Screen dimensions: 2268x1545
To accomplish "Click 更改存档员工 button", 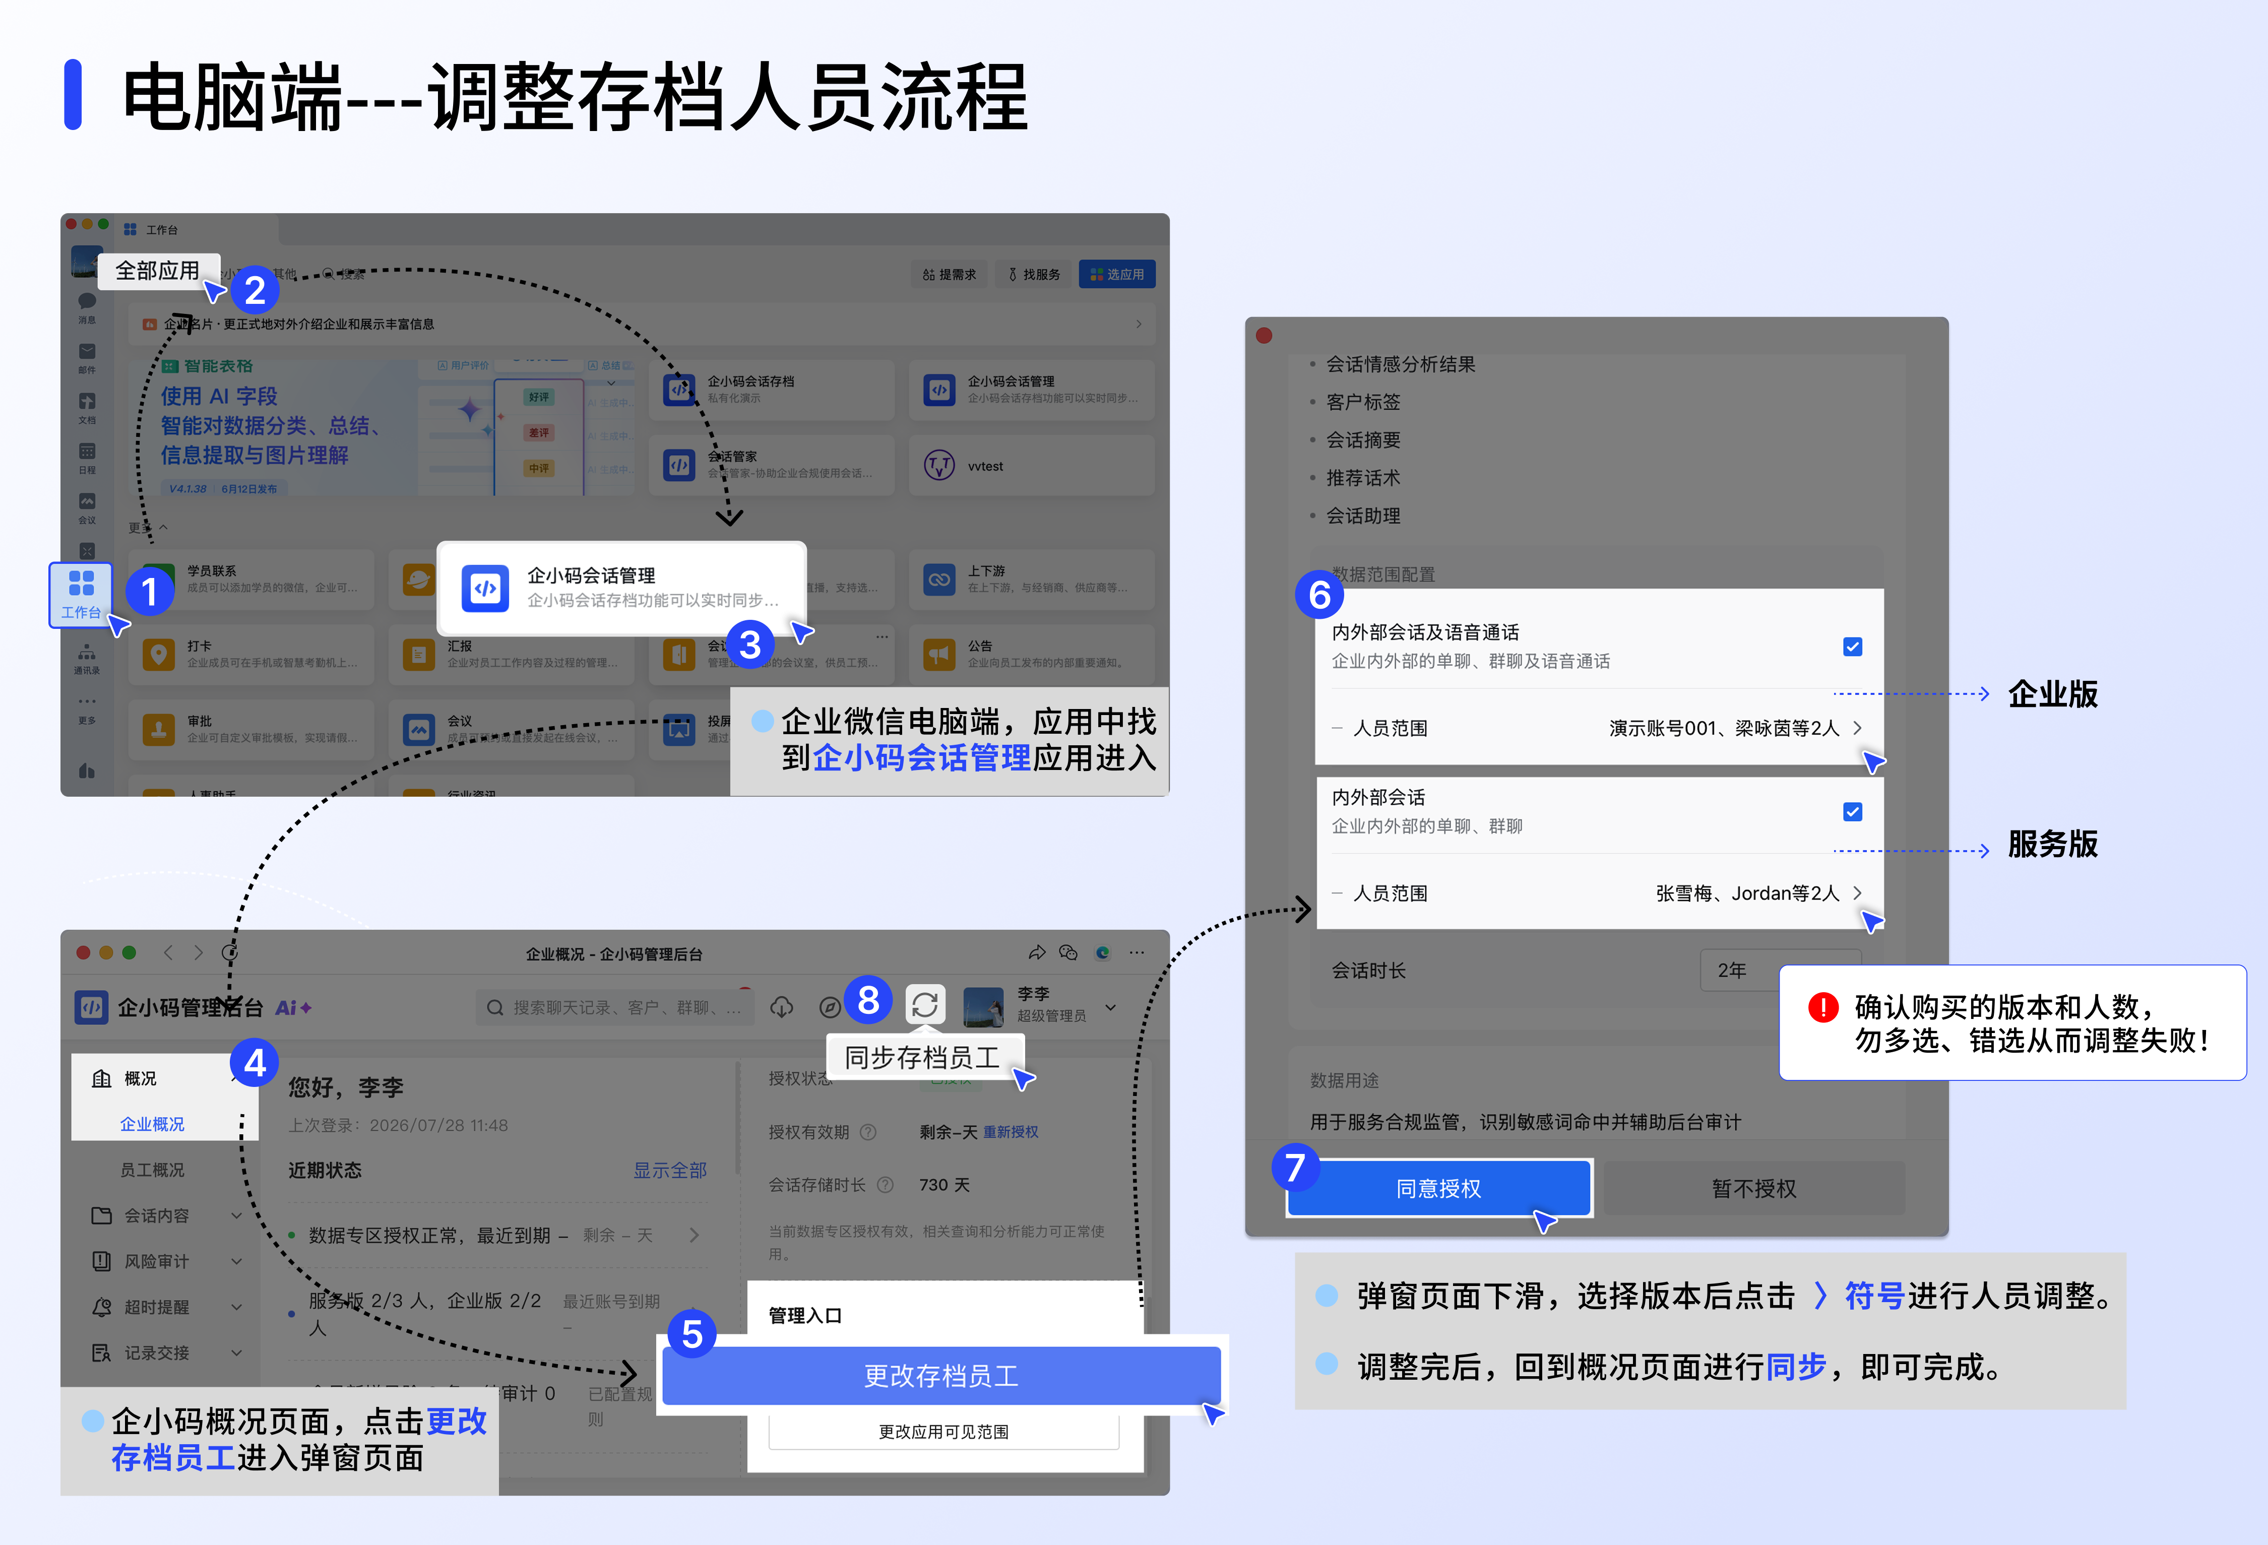I will point(941,1375).
